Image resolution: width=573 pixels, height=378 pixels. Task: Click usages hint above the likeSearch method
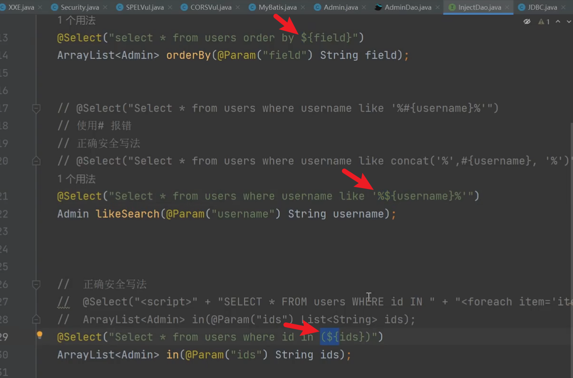coord(77,179)
